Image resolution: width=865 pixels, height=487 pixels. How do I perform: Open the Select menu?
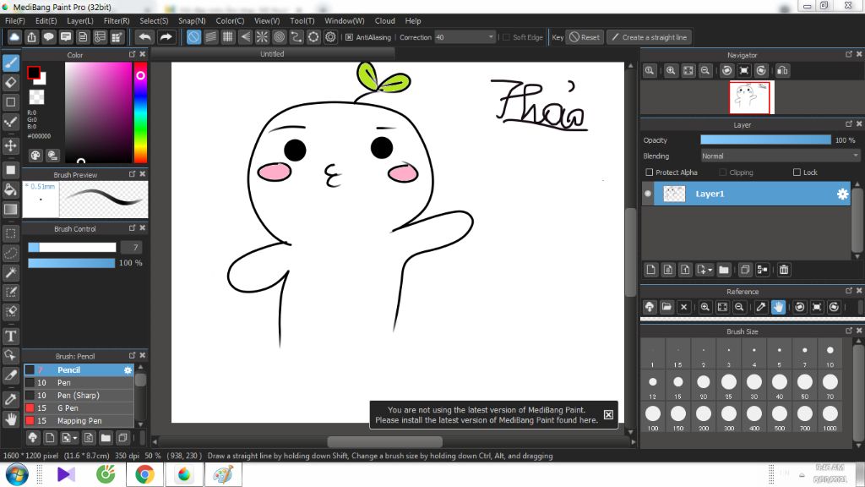pyautogui.click(x=154, y=21)
